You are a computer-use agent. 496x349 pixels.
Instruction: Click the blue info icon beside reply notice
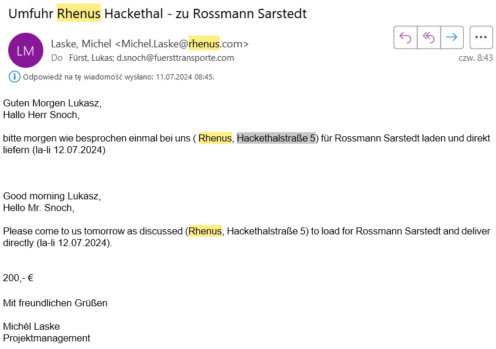15,77
